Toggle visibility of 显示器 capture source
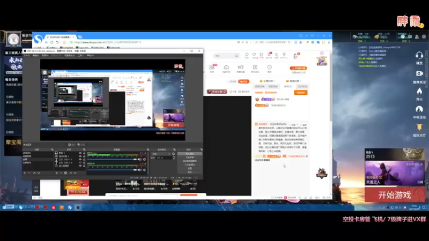 click(80, 165)
